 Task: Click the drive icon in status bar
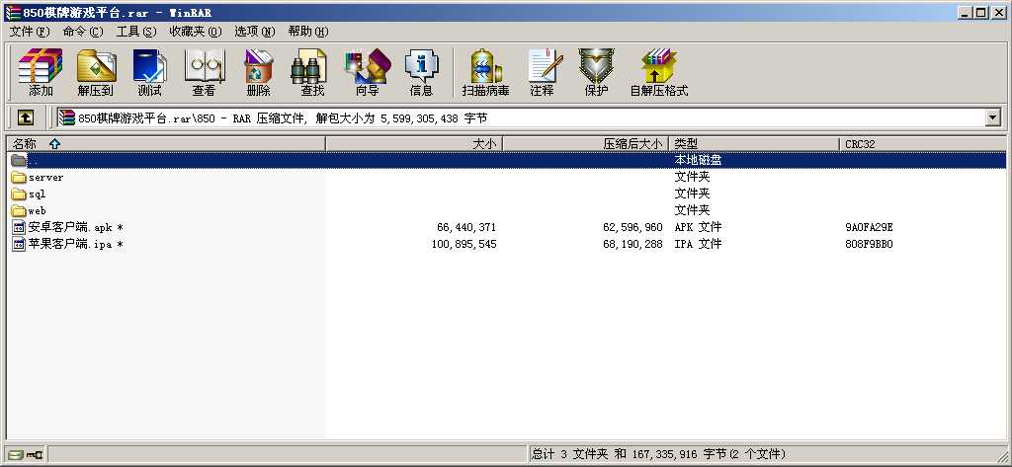click(x=16, y=454)
